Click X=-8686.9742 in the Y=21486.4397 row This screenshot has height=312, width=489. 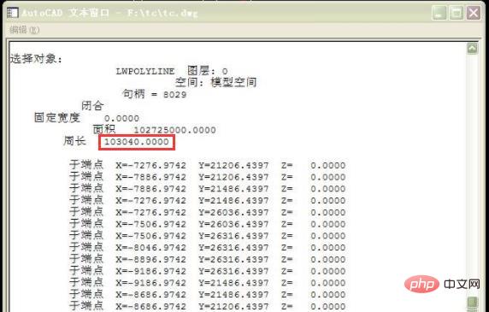[151, 295]
